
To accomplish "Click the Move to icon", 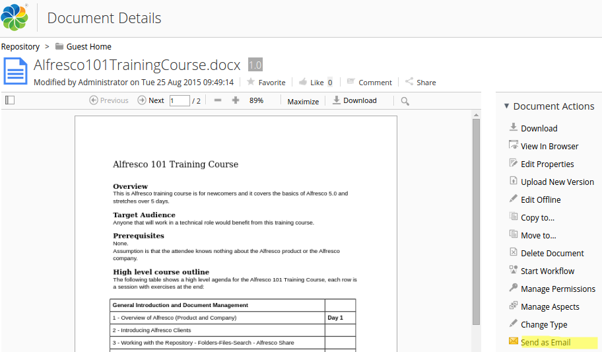I will pos(514,234).
